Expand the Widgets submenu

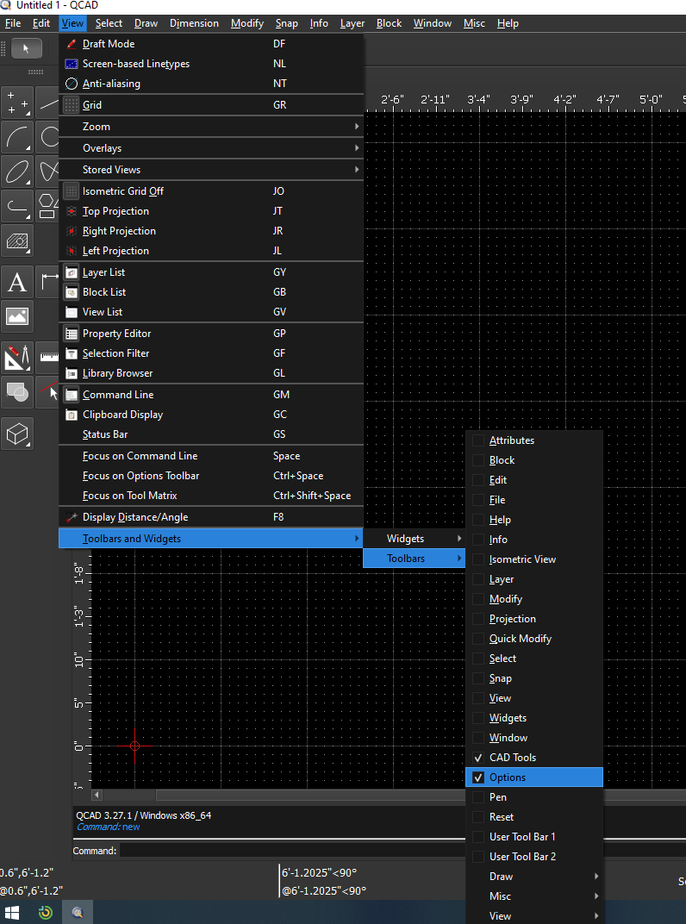(414, 539)
